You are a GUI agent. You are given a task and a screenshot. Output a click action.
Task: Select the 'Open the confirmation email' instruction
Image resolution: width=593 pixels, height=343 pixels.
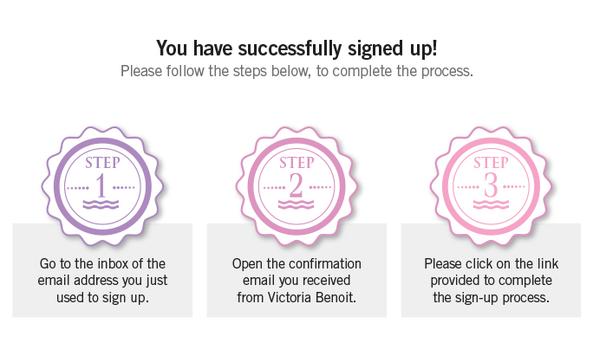[296, 281]
